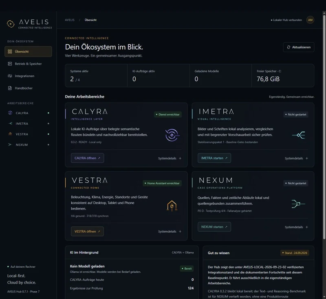Click IMETRA starten button

(x=214, y=158)
